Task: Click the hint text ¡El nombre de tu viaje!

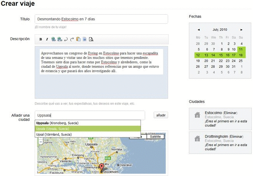Action: click(x=51, y=27)
